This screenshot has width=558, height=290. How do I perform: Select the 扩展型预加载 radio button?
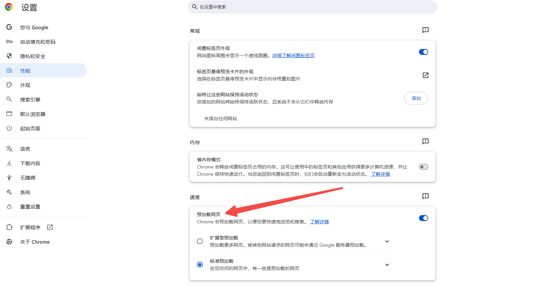click(x=200, y=241)
